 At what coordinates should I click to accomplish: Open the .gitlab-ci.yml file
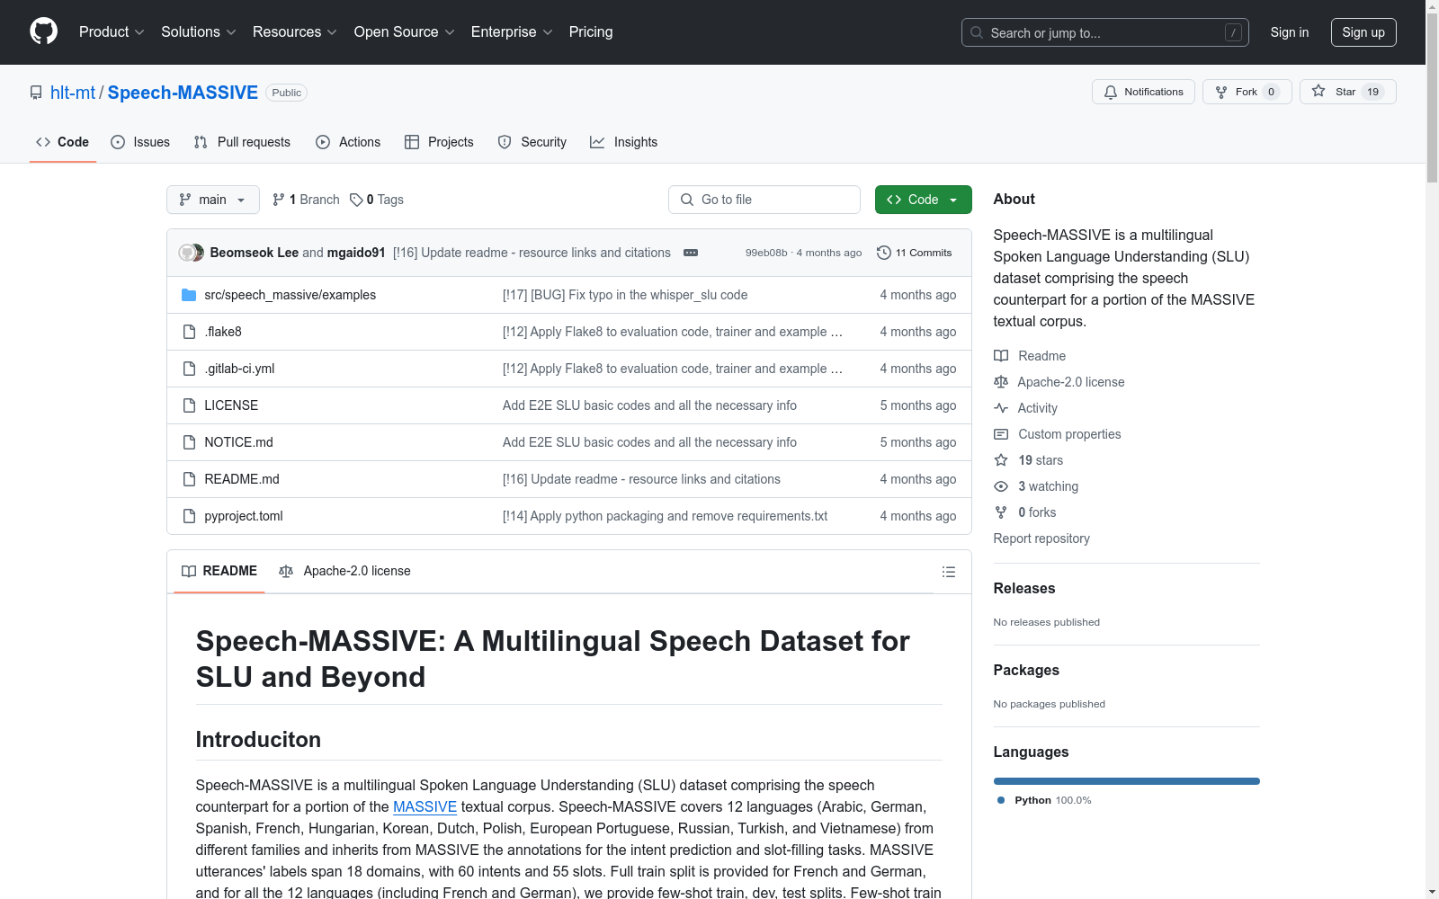(239, 369)
